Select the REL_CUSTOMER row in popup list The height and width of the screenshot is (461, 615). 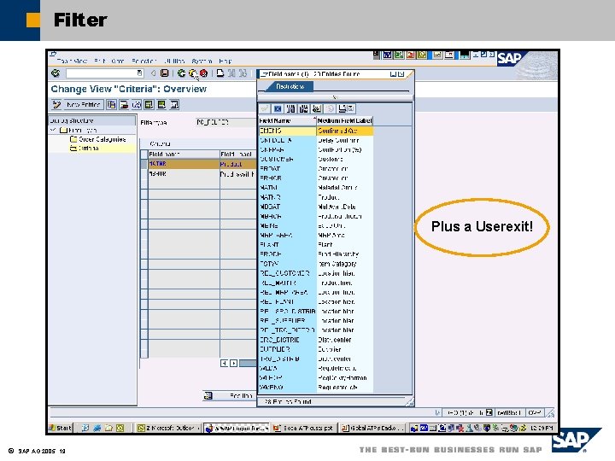316,273
